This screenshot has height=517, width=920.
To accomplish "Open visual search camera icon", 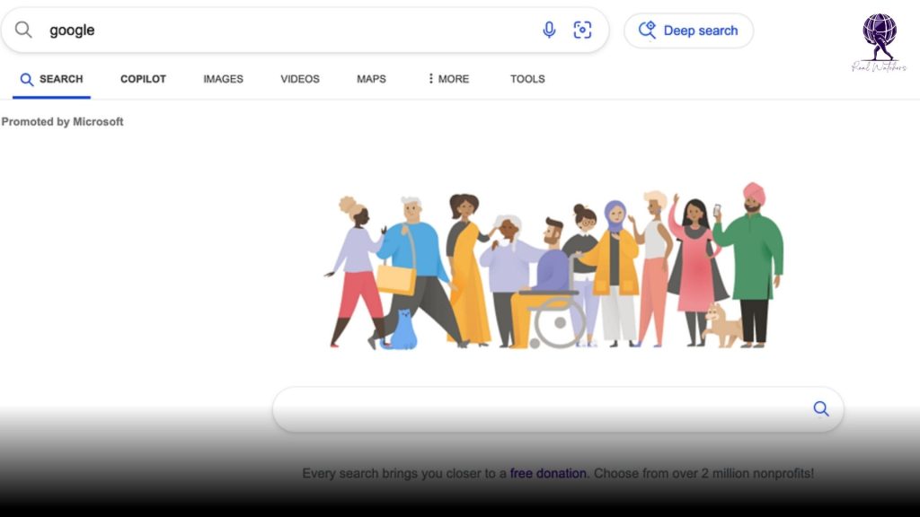I will pyautogui.click(x=582, y=31).
